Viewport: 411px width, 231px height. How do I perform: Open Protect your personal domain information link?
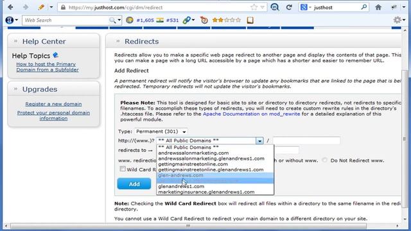pyautogui.click(x=53, y=116)
